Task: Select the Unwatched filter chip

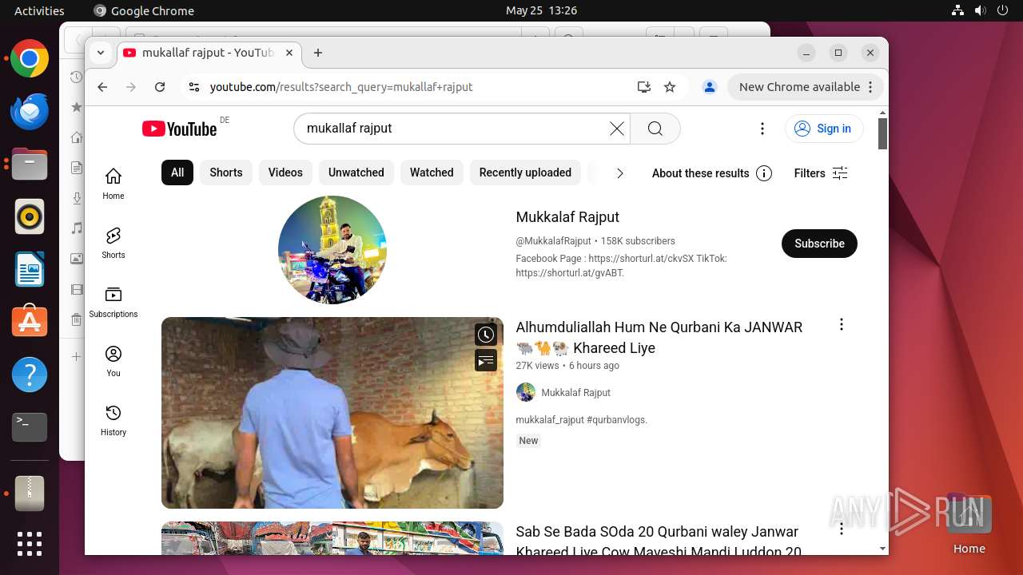Action: (356, 172)
